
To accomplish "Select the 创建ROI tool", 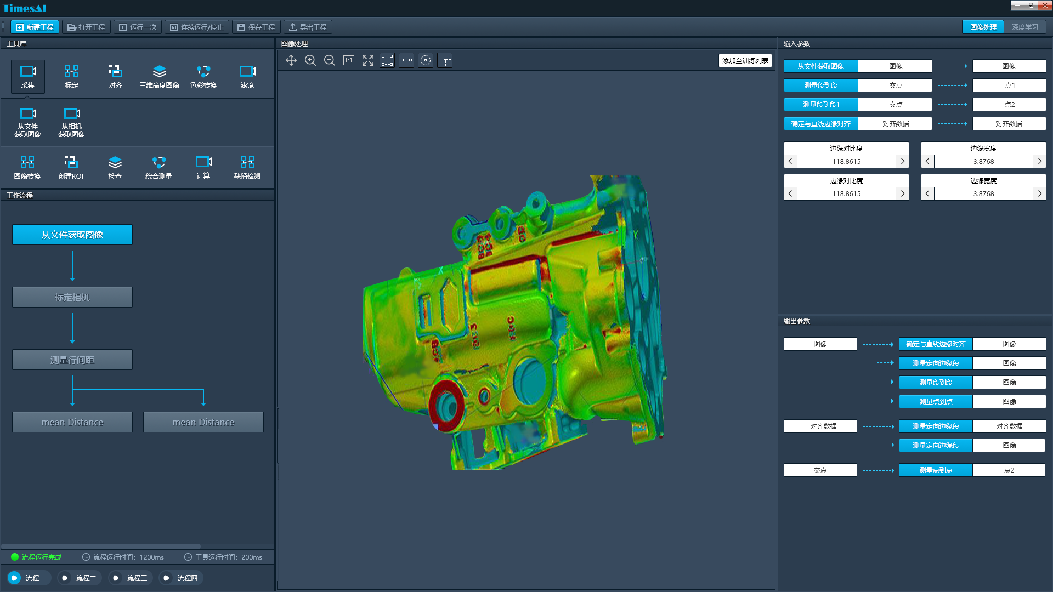I will tap(71, 168).
